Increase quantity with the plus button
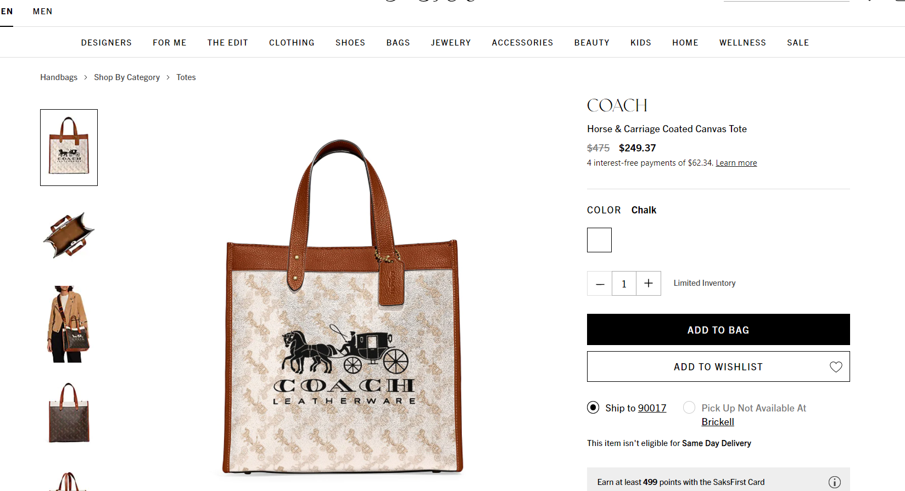 (x=649, y=284)
